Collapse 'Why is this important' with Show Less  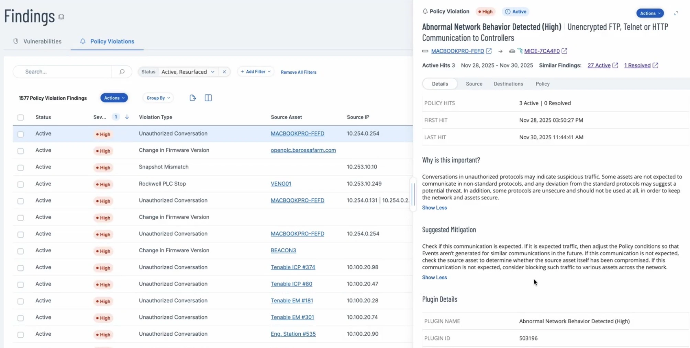[x=434, y=208]
